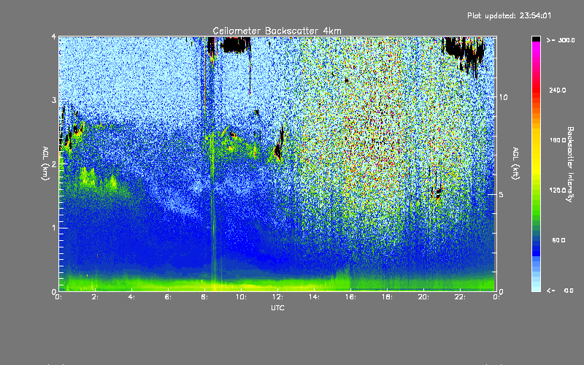584x365 pixels.
Task: Click the "0" tick on the kft axis
Action: (x=502, y=291)
